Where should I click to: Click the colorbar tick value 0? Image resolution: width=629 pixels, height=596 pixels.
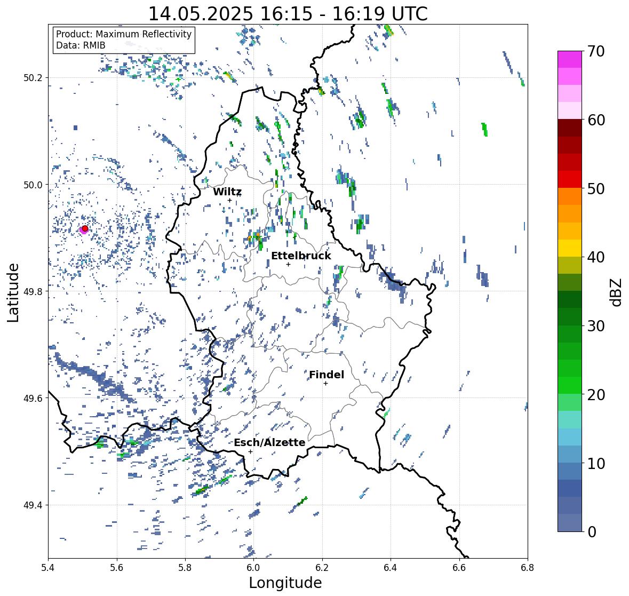592,532
